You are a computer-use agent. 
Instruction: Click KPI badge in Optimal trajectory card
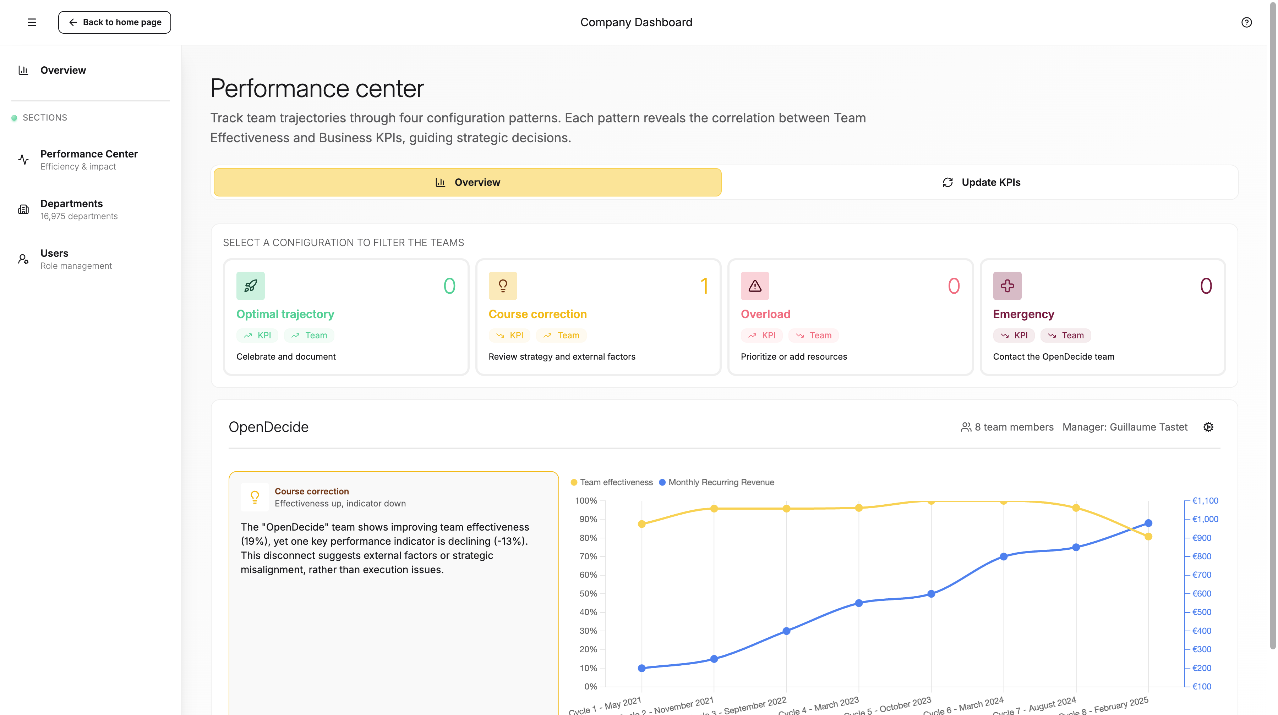click(x=257, y=336)
